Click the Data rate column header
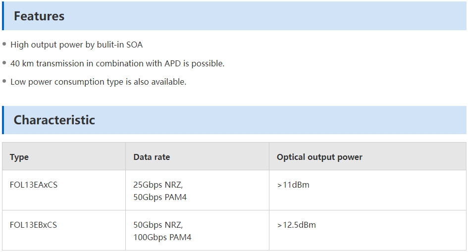This screenshot has width=468, height=252. (152, 157)
